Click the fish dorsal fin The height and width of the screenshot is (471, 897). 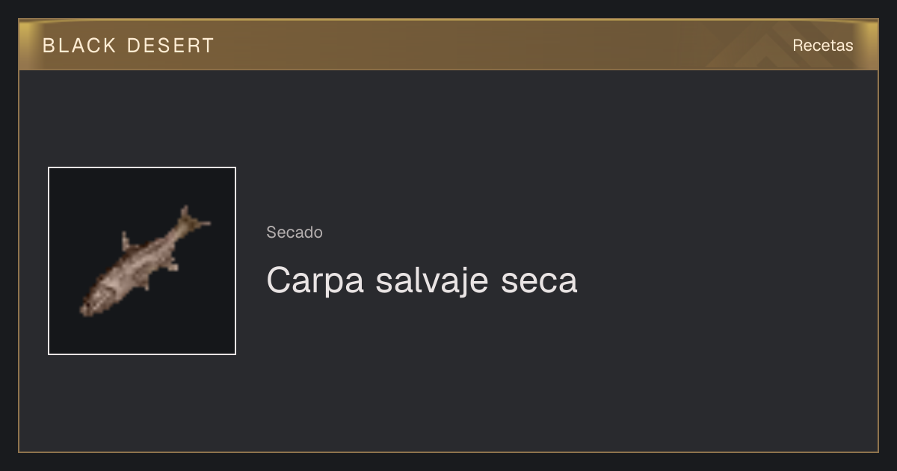coord(126,241)
